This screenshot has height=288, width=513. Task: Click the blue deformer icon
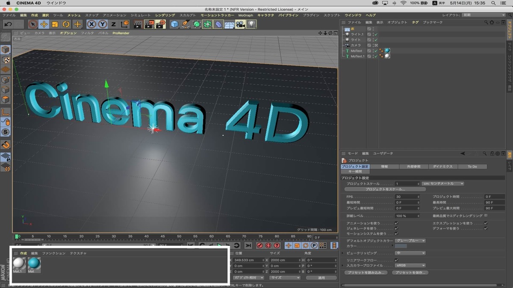(x=219, y=24)
